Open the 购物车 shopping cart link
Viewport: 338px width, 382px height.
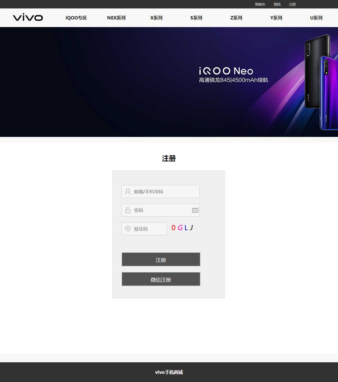[260, 4]
